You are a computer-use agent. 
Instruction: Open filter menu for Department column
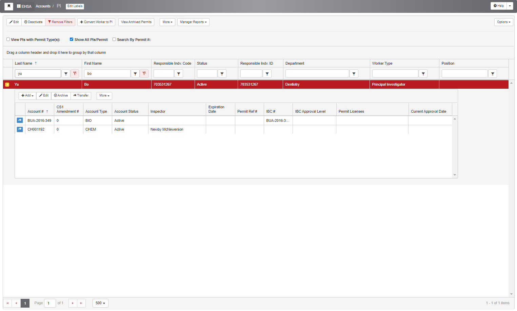point(354,73)
